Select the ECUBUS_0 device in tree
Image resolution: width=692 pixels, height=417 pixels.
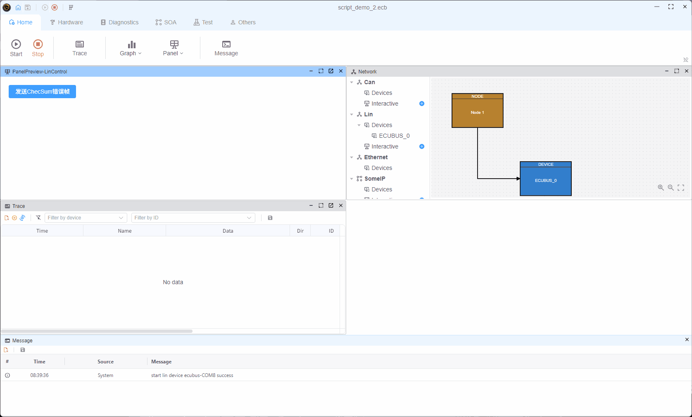[x=394, y=136]
